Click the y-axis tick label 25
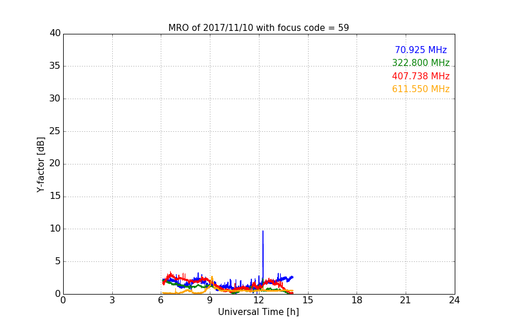This screenshot has height=336, width=505. [x=55, y=131]
